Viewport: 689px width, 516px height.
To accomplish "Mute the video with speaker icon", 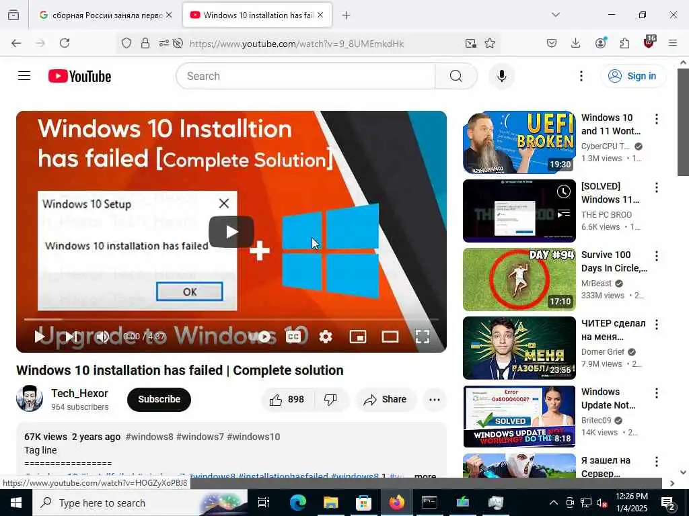I will pos(102,337).
